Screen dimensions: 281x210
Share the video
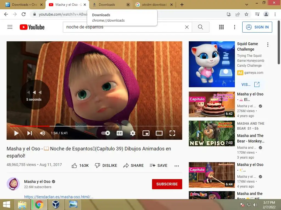click(x=134, y=165)
